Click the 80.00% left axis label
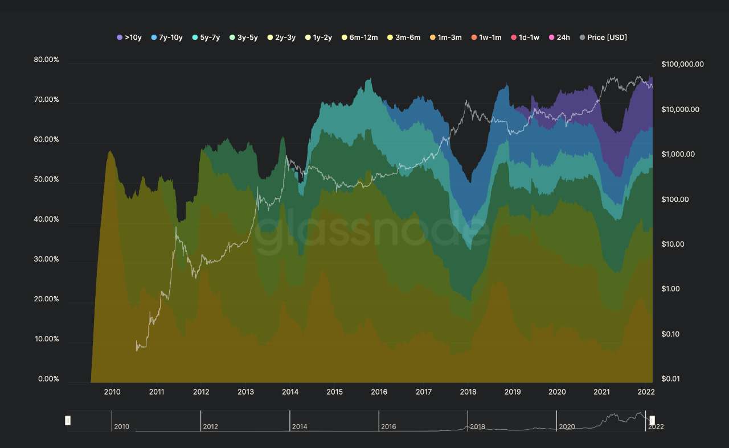Image resolution: width=729 pixels, height=448 pixels. pos(46,60)
